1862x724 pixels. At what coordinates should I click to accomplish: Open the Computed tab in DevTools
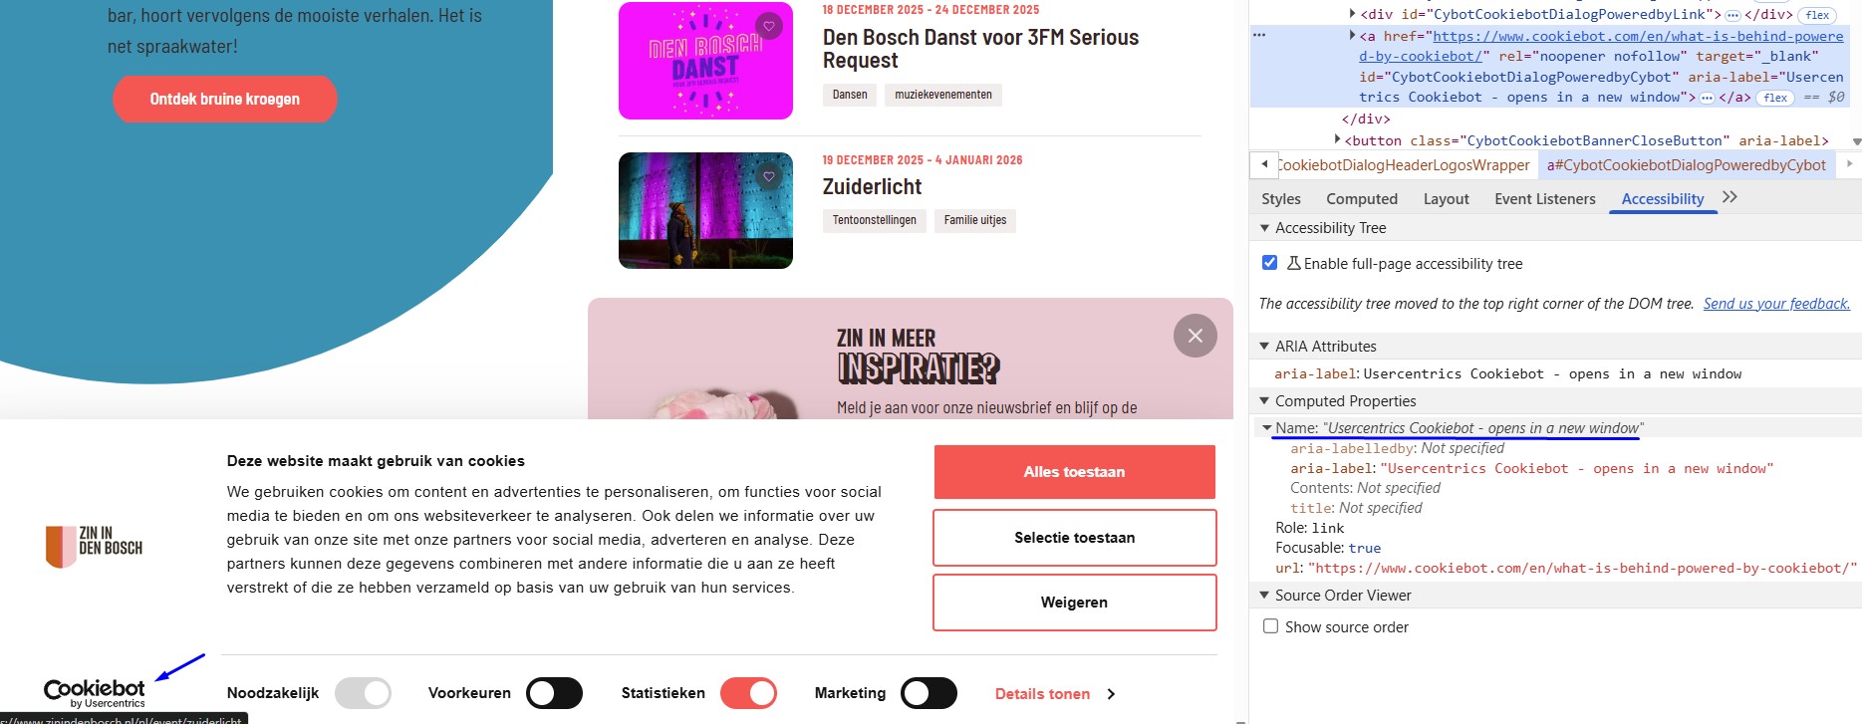pyautogui.click(x=1361, y=199)
